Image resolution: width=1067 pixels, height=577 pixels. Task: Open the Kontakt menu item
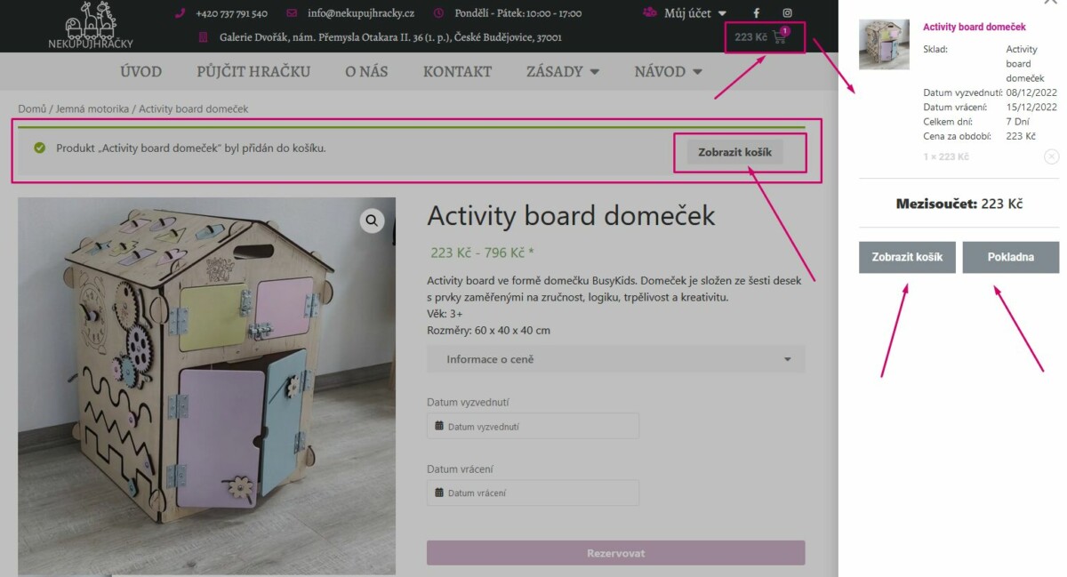point(457,72)
